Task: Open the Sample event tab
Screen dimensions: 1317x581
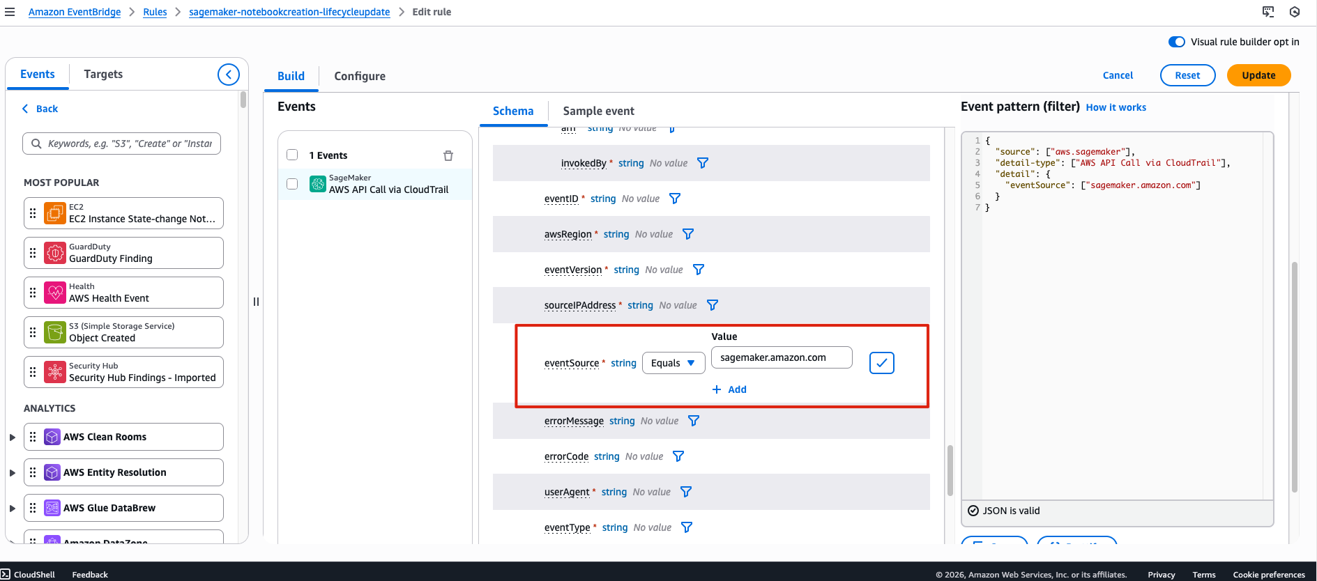Action: pyautogui.click(x=598, y=111)
